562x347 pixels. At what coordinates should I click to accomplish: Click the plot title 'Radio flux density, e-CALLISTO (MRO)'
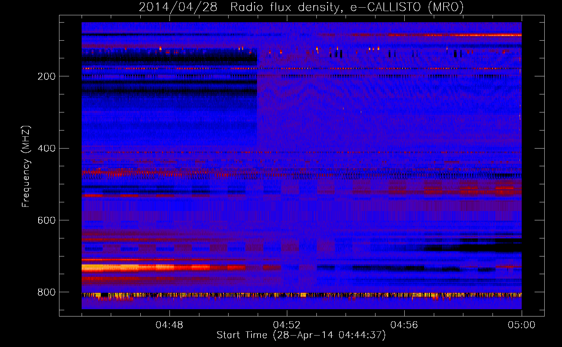(347, 7)
